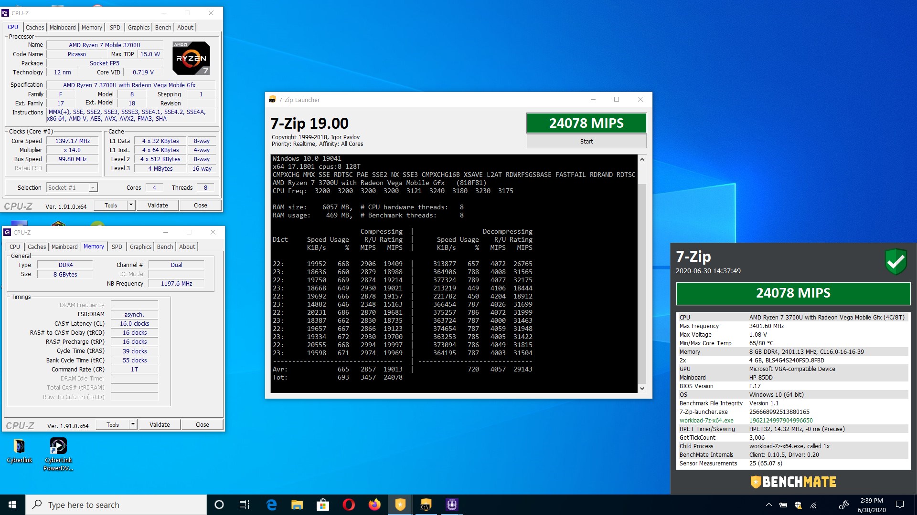
Task: Switch to CPU-Z taskbar icon
Action: [452, 505]
